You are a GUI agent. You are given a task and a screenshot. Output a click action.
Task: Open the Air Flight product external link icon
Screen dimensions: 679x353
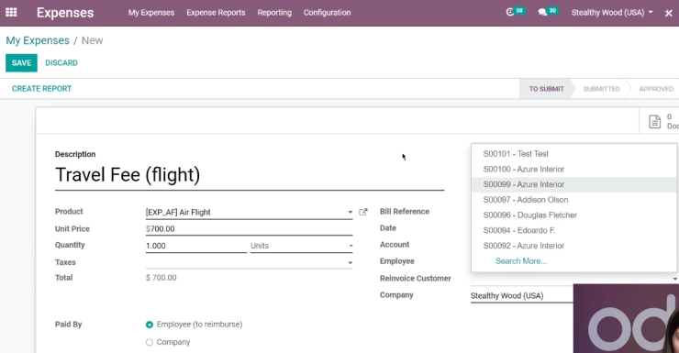[363, 212]
